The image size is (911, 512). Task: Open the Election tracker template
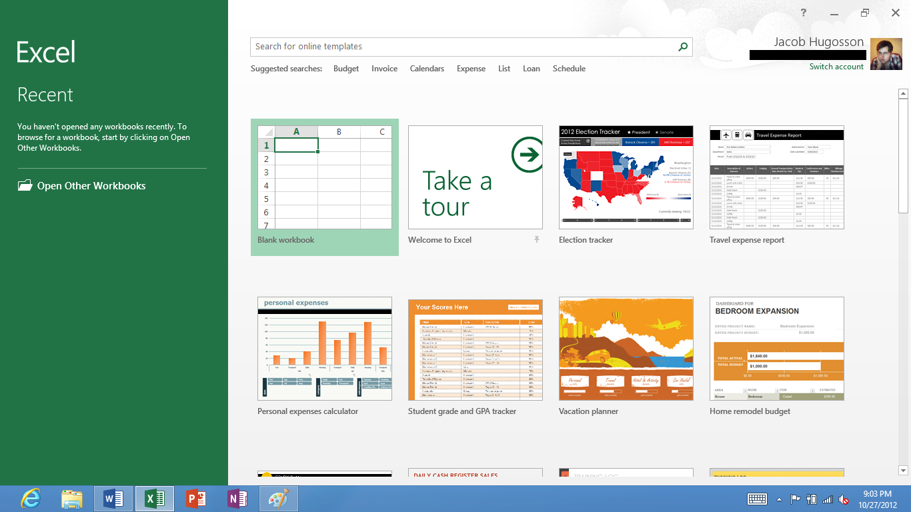[626, 177]
